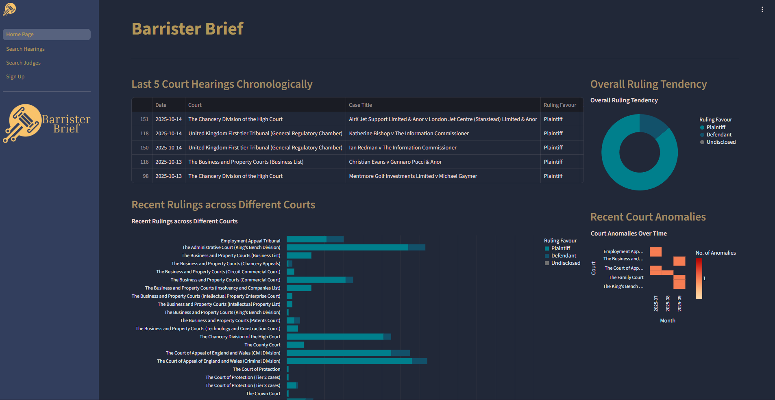This screenshot has width=775, height=400.
Task: Toggle Plaintiff in the bar chart legend
Action: pyautogui.click(x=560, y=249)
